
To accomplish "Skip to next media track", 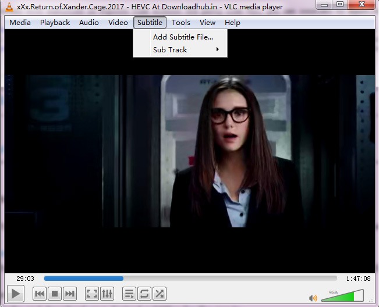I will (70, 294).
